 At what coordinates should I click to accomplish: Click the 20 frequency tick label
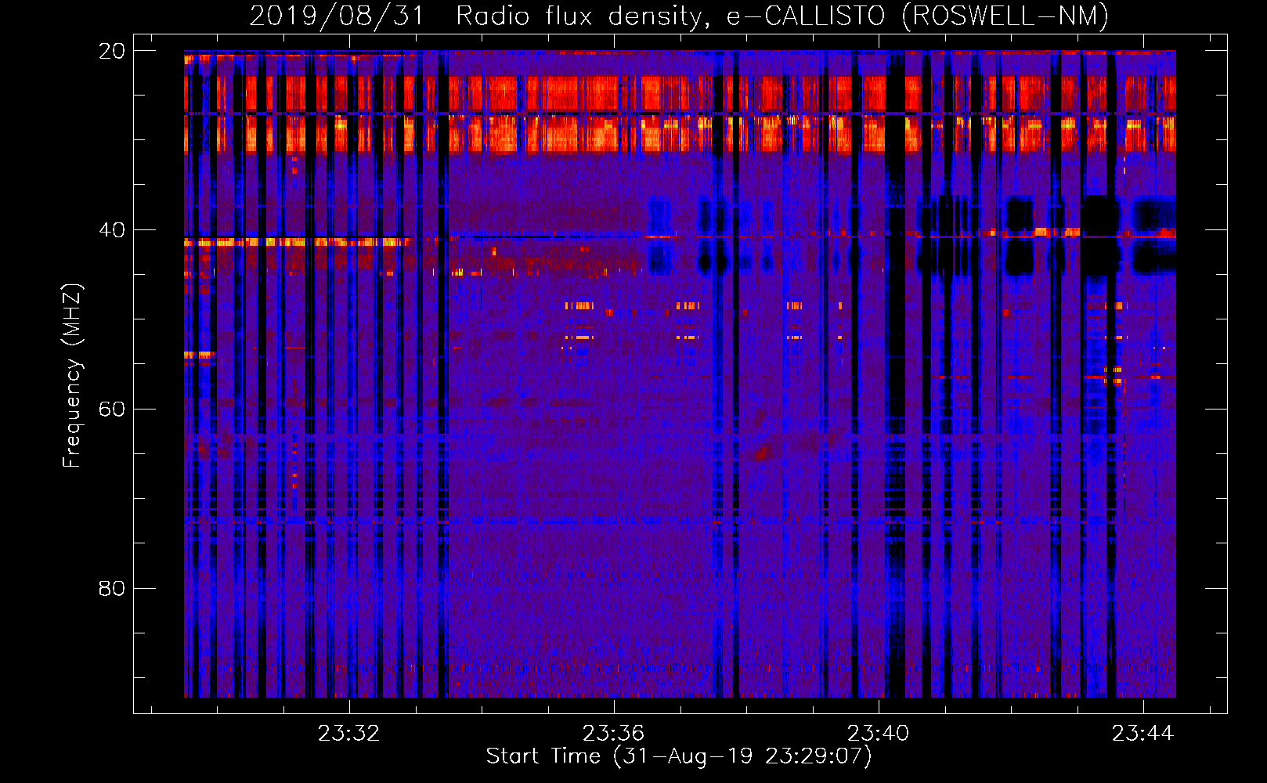(x=112, y=51)
